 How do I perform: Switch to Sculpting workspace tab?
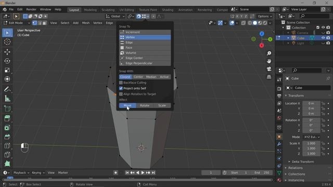click(108, 10)
